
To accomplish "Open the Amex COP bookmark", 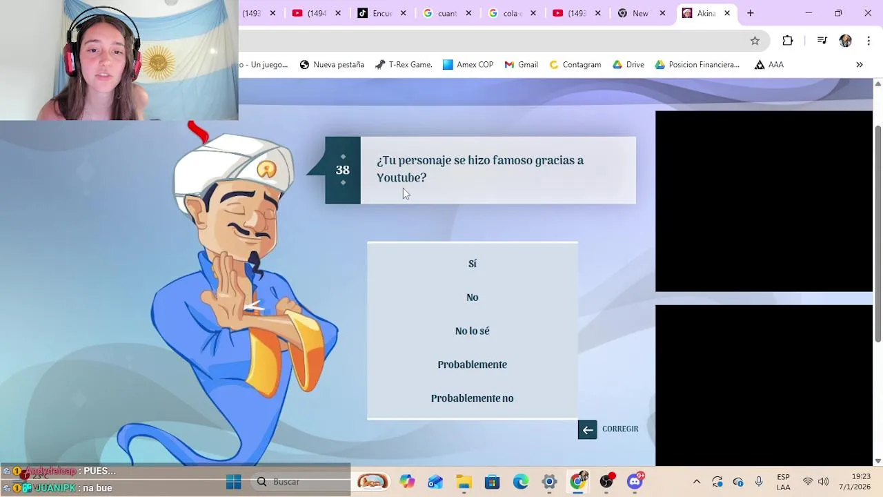I will [468, 65].
